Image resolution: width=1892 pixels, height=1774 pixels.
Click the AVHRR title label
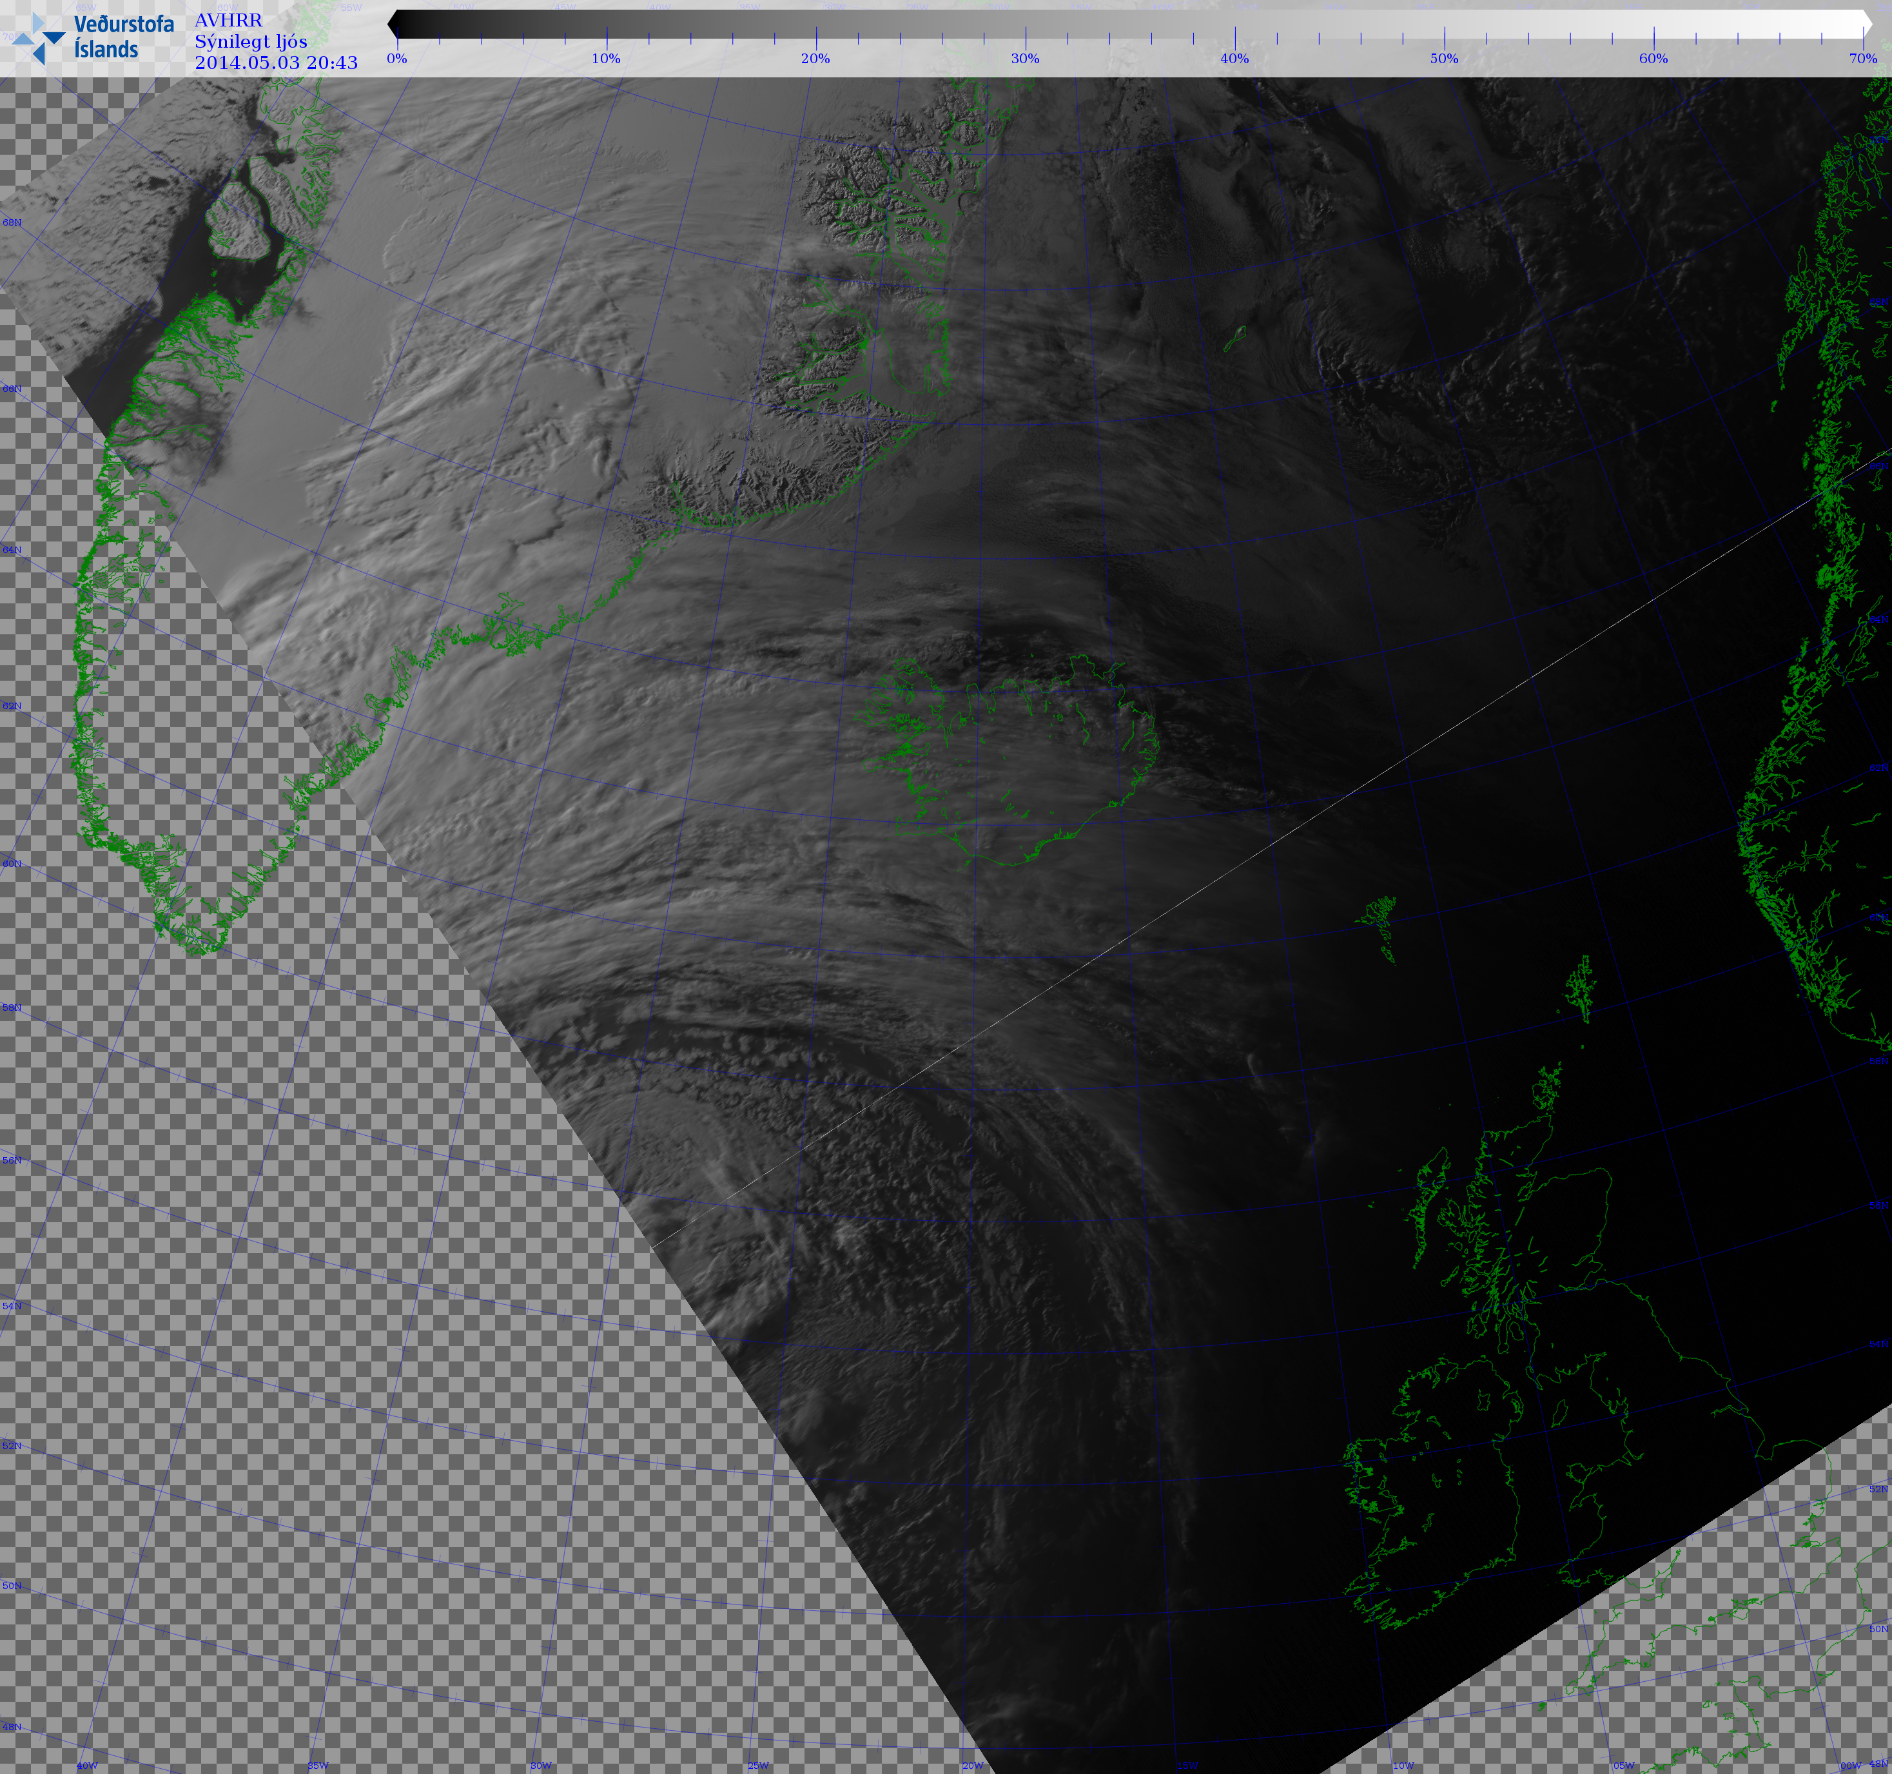(x=228, y=20)
